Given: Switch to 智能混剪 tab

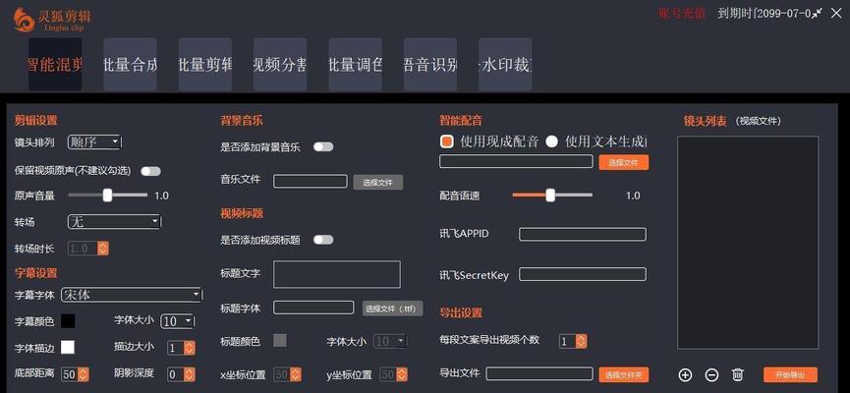Looking at the screenshot, I should 55,65.
